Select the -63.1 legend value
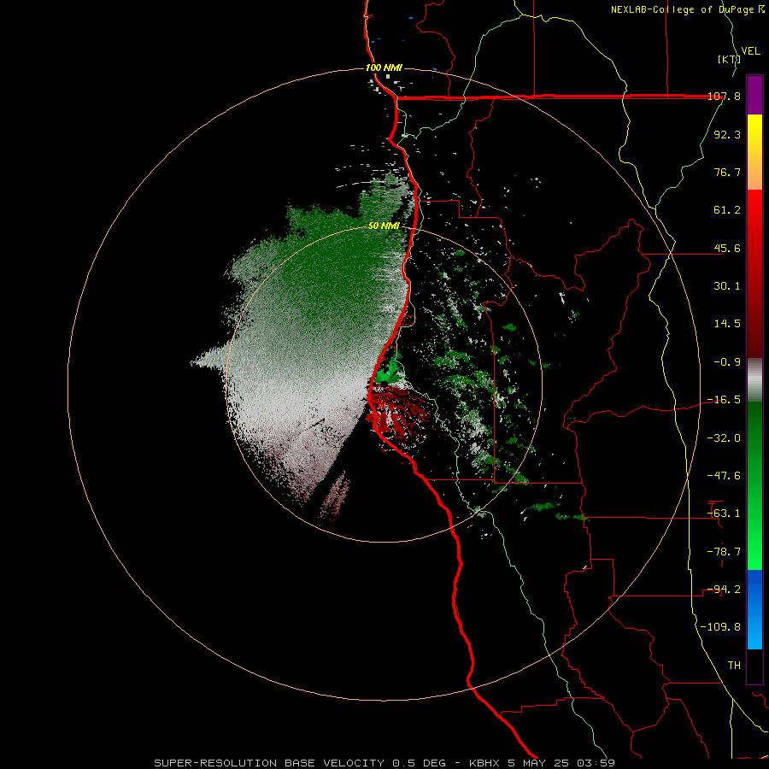 [x=724, y=514]
